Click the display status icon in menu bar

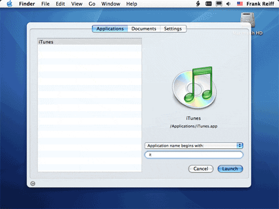coord(219,4)
